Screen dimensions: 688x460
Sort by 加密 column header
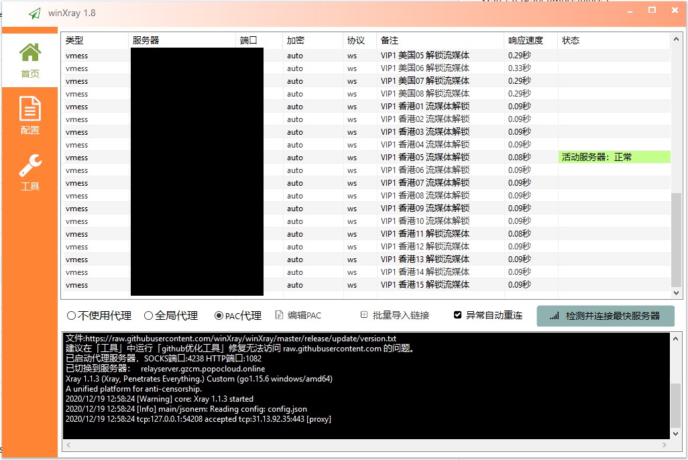pyautogui.click(x=312, y=40)
